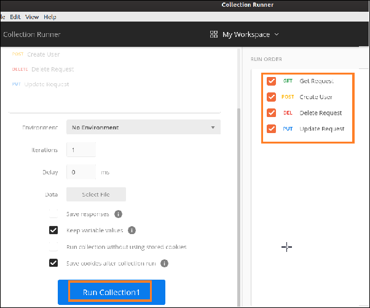The image size is (370, 308).
Task: Click the DEL method label in run order
Action: coord(288,113)
